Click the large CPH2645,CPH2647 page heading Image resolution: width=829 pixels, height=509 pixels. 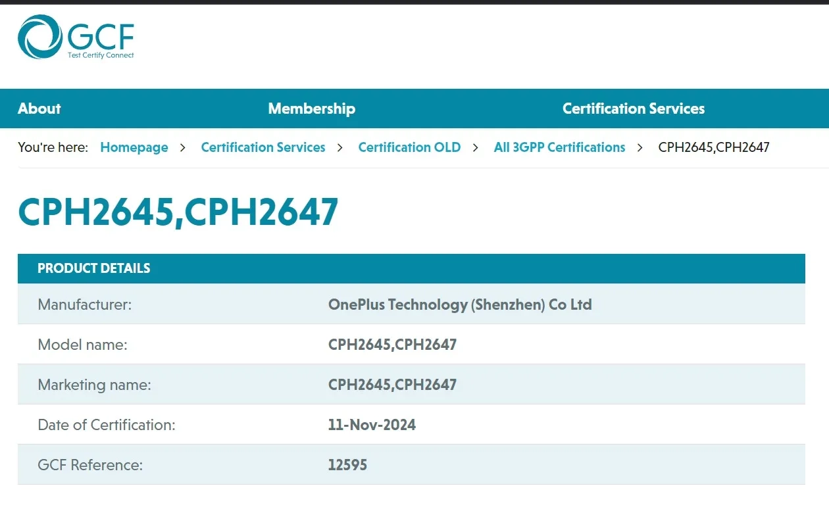[x=178, y=211]
